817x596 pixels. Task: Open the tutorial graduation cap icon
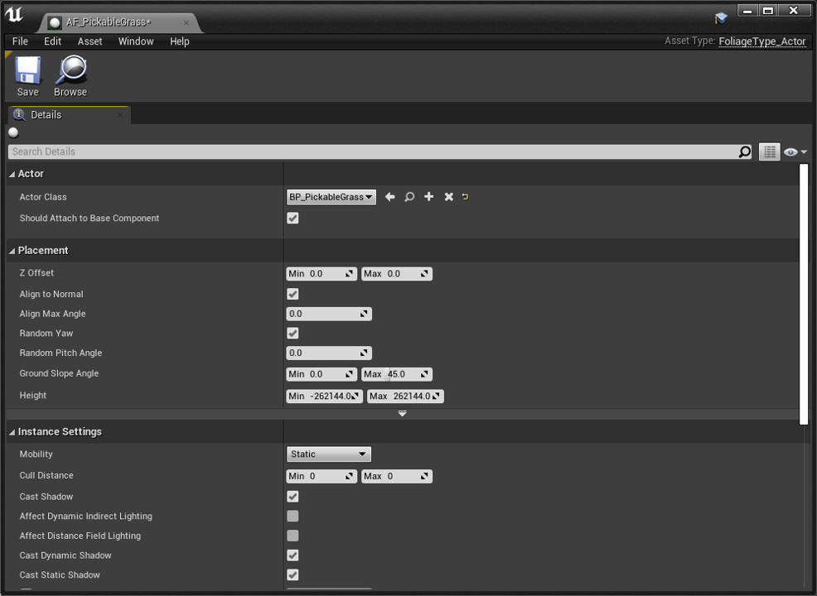coord(721,19)
